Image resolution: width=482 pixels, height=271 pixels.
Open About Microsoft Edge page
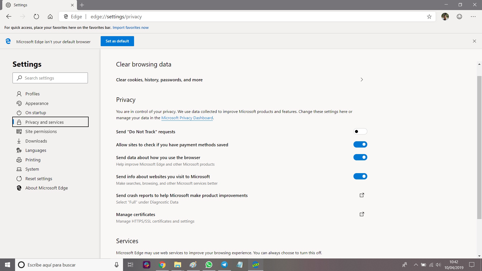[x=50, y=188]
